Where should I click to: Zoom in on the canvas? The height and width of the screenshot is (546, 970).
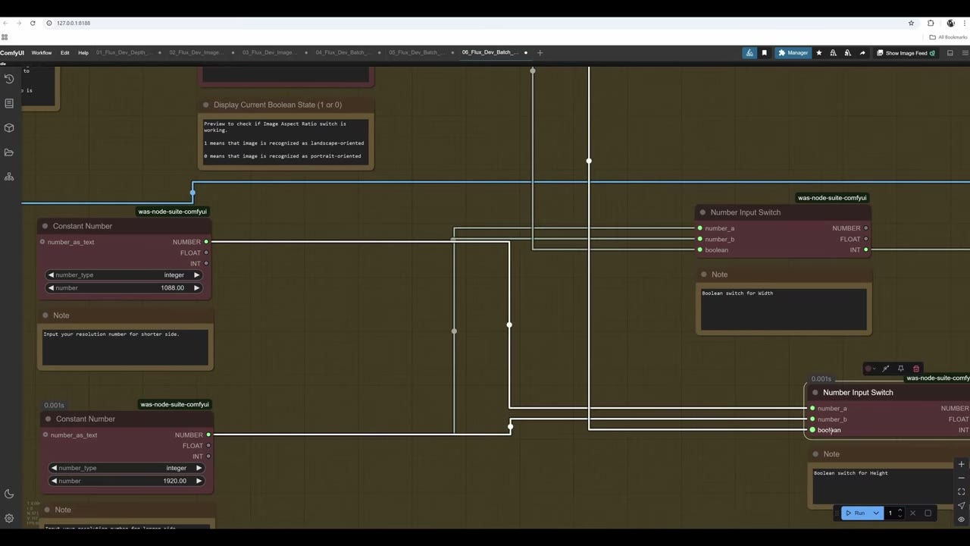pos(961,464)
